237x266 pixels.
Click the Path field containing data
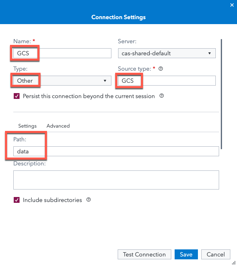click(116, 151)
